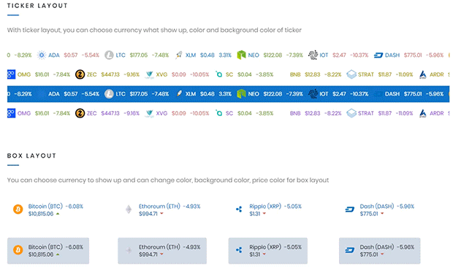Click the Stellar XLM rocket icon in the first ticker
Viewport: 453px width, 273px height.
coord(179,55)
